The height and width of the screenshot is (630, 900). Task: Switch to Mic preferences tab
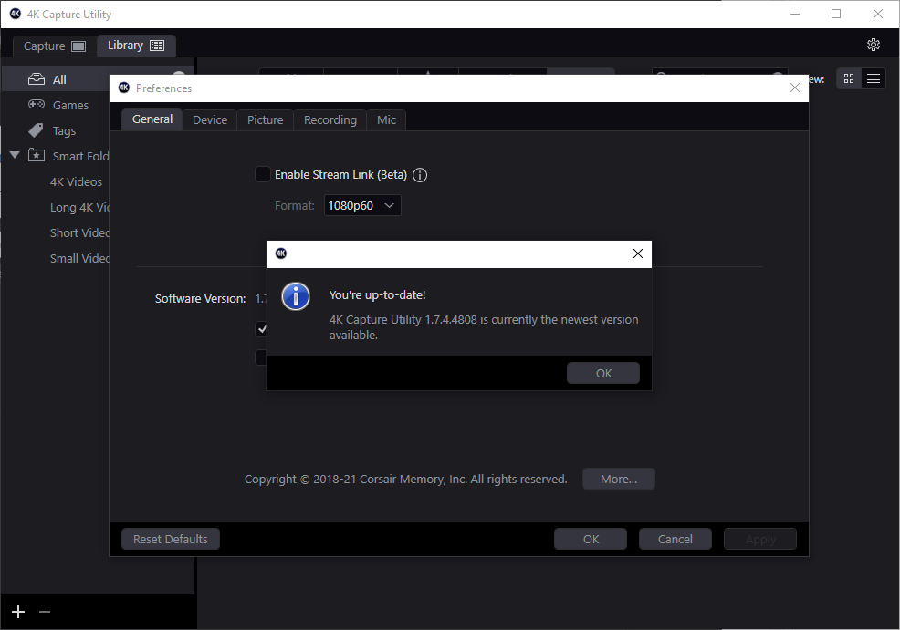coord(386,119)
